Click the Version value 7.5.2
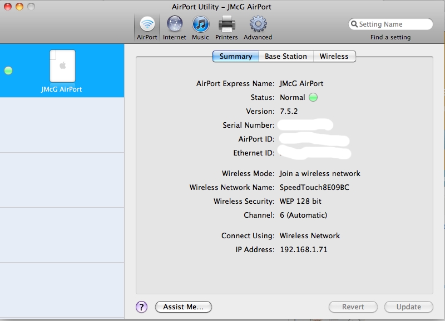Viewport: 445px width, 321px height. click(289, 111)
